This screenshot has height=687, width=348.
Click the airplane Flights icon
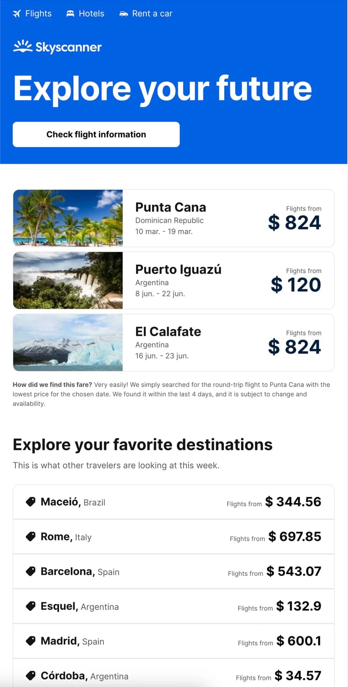pyautogui.click(x=17, y=14)
